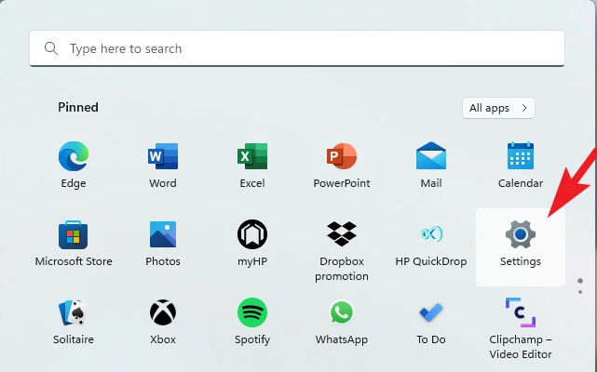Viewport: 597px width, 372px height.
Task: Open the Excel app icon
Action: tap(252, 156)
